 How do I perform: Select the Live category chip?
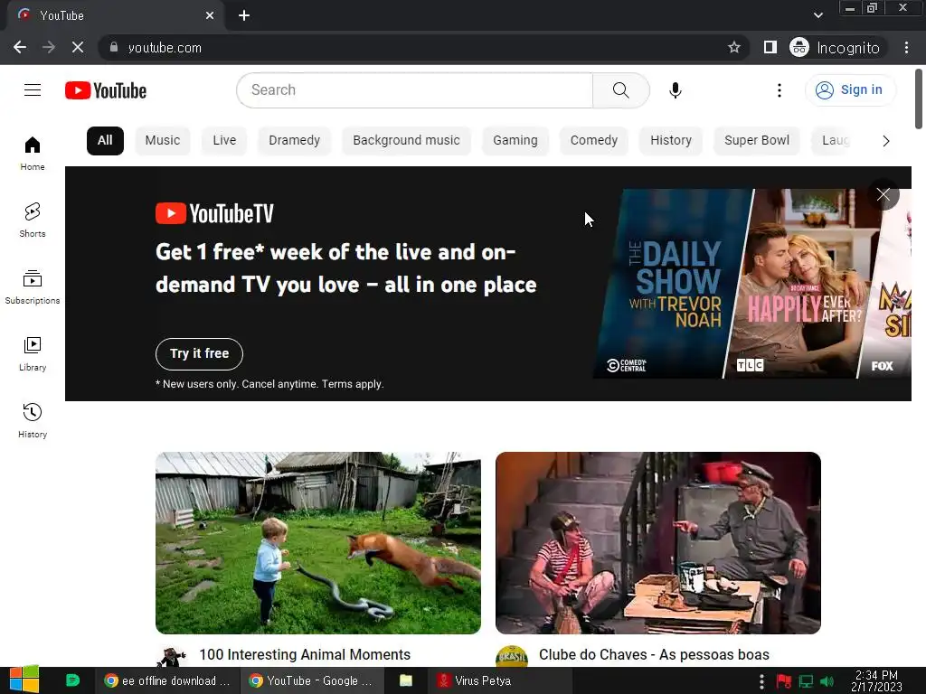[x=224, y=140]
